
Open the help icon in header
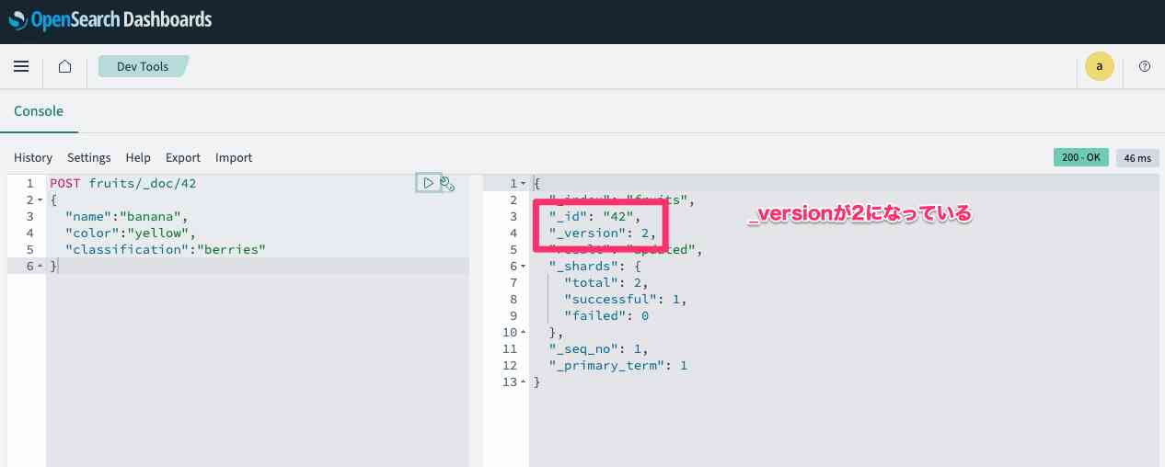(1145, 66)
